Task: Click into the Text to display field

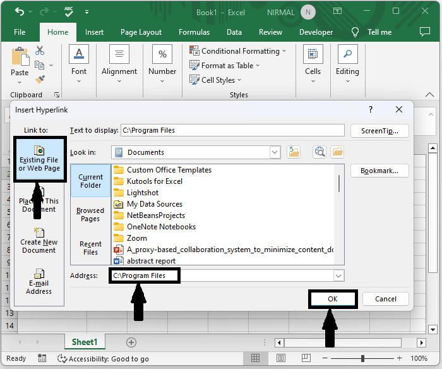Action: point(232,130)
